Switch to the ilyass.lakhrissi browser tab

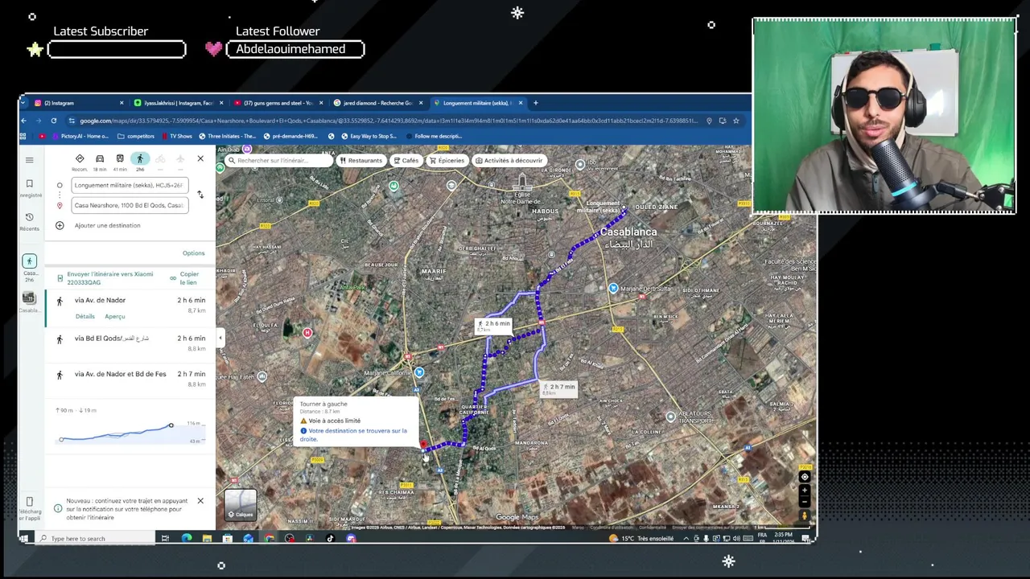[177, 103]
